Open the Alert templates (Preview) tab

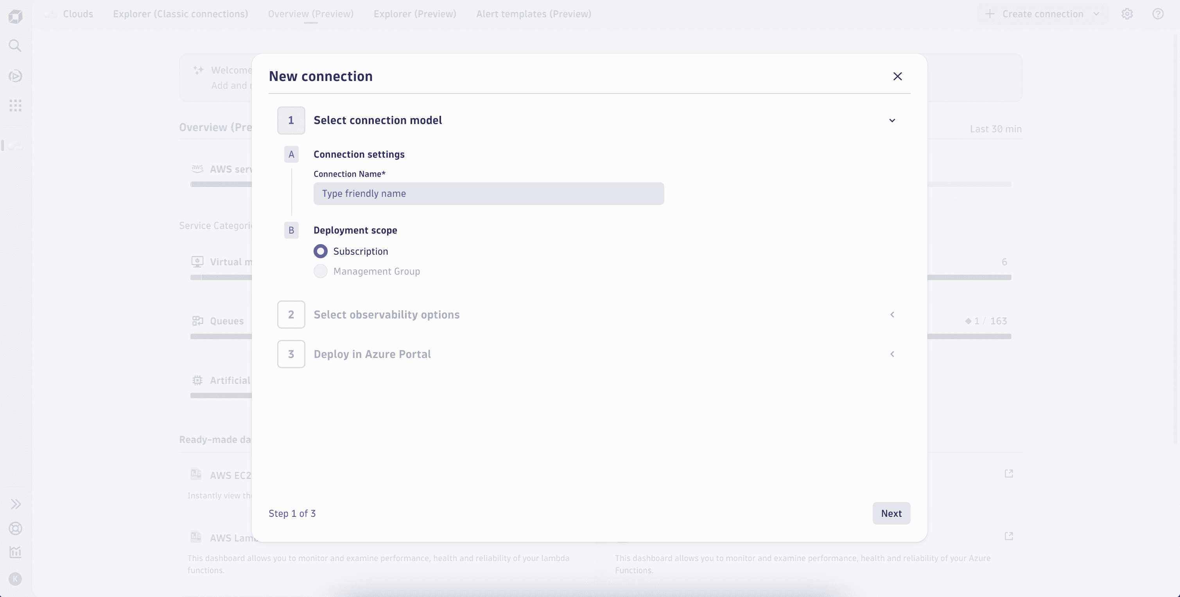tap(533, 14)
